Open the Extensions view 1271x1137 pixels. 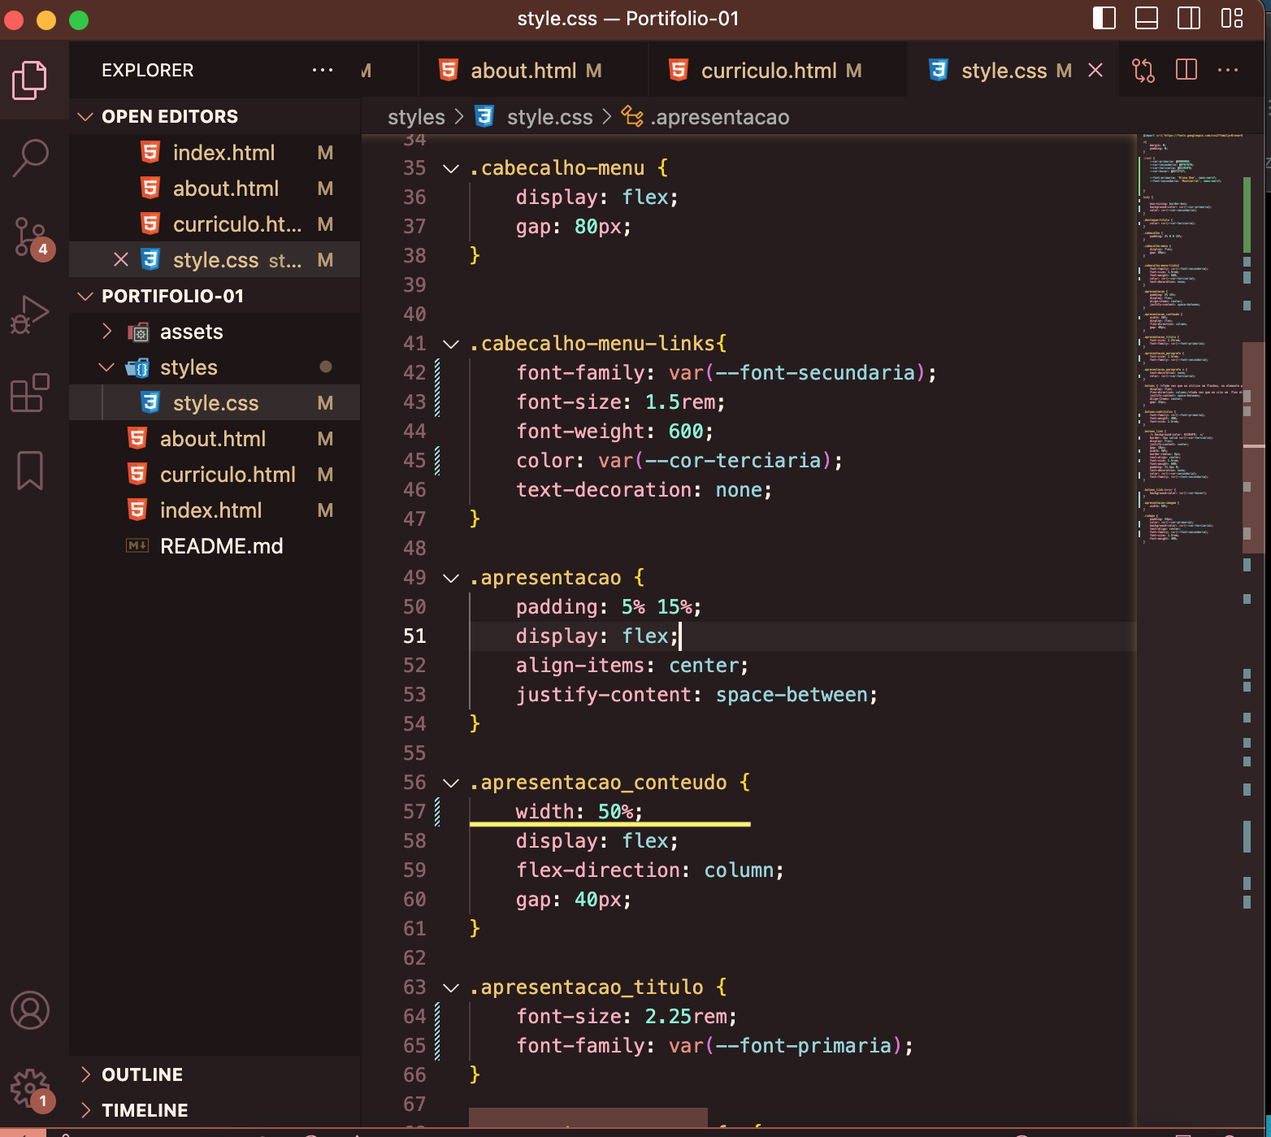pos(30,393)
